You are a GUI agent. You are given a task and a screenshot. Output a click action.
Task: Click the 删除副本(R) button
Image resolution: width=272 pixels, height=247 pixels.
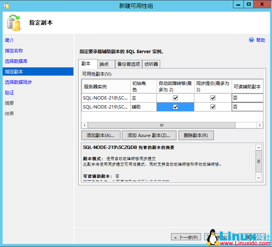196,135
